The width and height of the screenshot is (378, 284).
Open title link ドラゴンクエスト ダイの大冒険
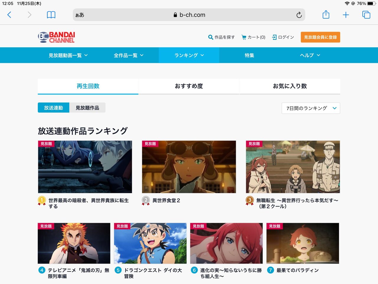coord(153,273)
